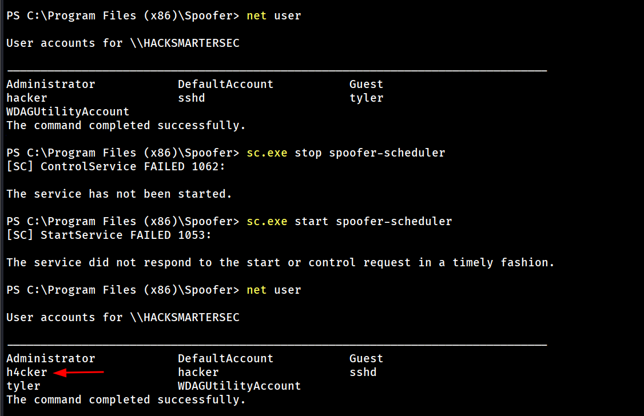Click the second net user command
The image size is (644, 416).
[x=273, y=290]
